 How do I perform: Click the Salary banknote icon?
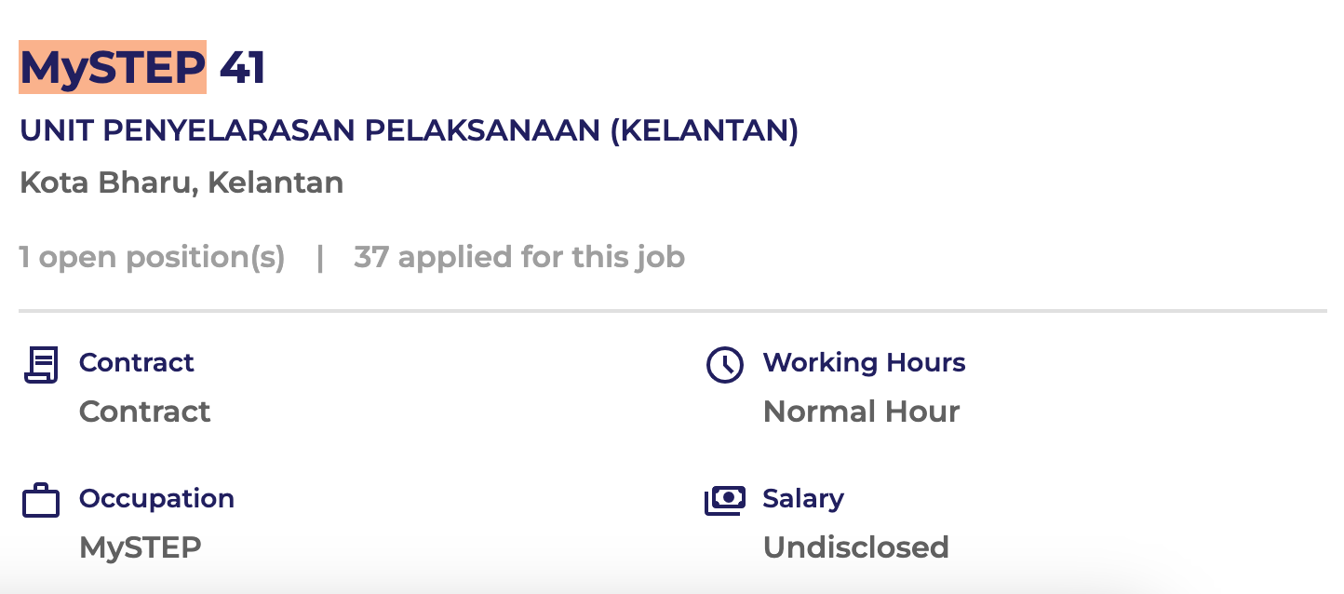point(725,501)
